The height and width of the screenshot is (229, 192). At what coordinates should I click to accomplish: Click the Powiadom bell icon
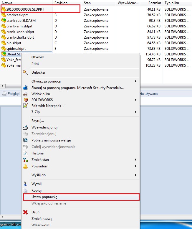click(x=25, y=166)
